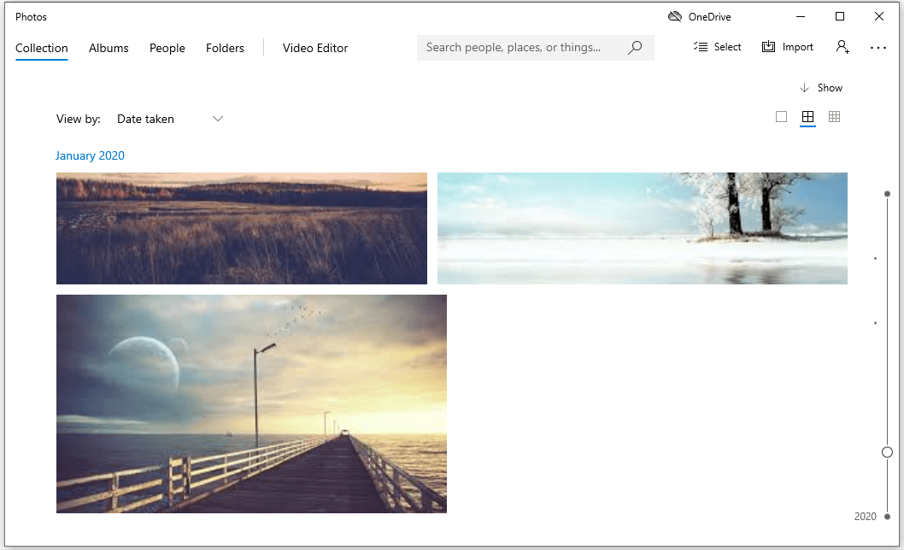Focus the search people, places, or things box
The height and width of the screenshot is (550, 904).
(535, 47)
